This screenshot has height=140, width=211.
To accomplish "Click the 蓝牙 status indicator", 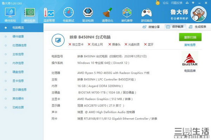I will click(149, 44).
